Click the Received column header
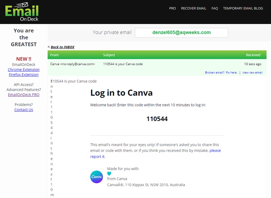This screenshot has height=198, width=271. tap(254, 55)
